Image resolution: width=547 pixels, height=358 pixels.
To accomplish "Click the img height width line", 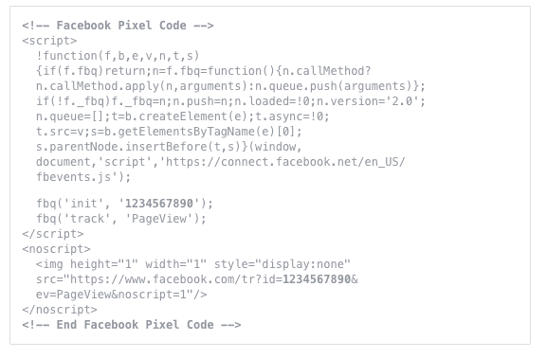I will pyautogui.click(x=192, y=264).
